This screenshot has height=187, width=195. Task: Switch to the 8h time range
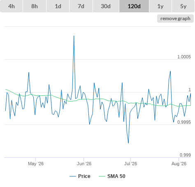pyautogui.click(x=35, y=6)
